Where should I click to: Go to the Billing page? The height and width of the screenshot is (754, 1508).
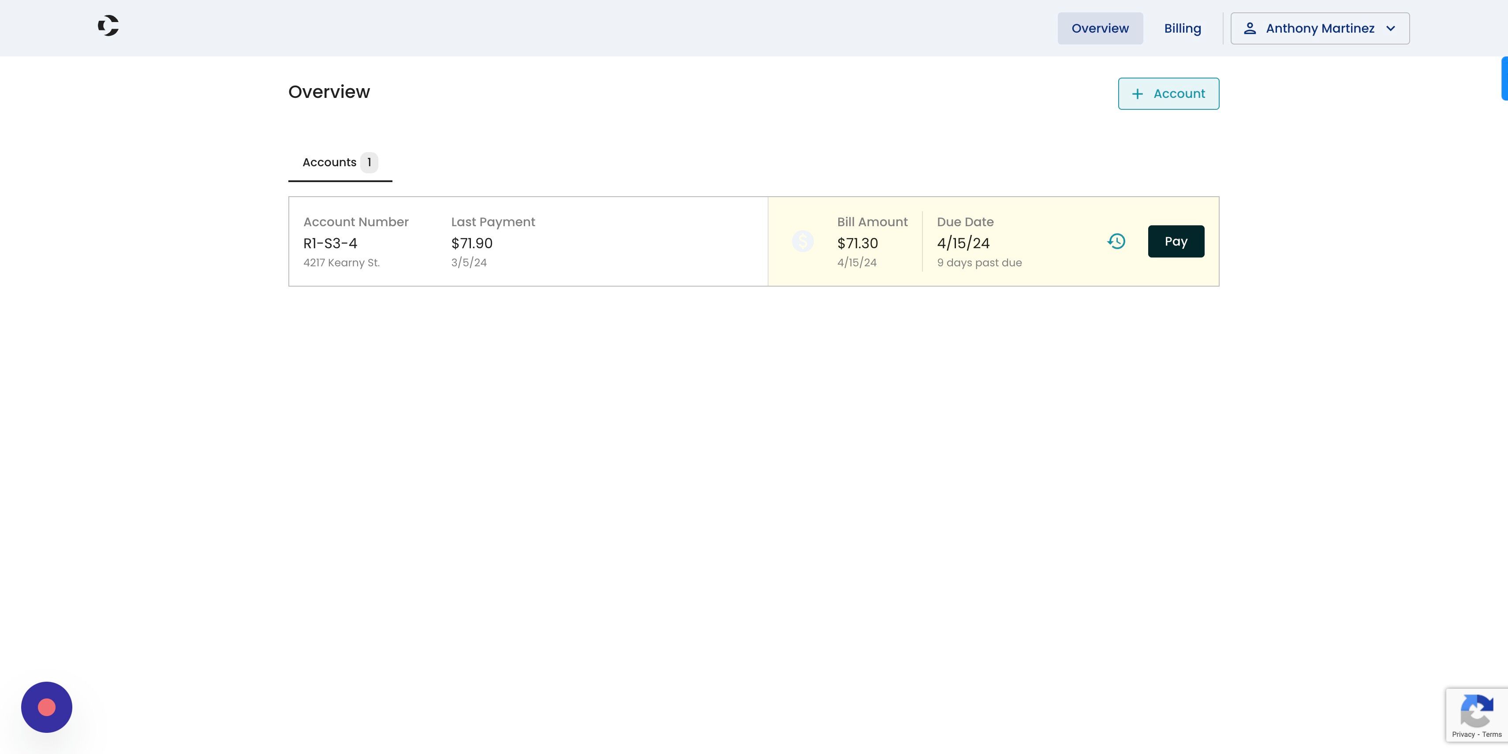tap(1183, 28)
